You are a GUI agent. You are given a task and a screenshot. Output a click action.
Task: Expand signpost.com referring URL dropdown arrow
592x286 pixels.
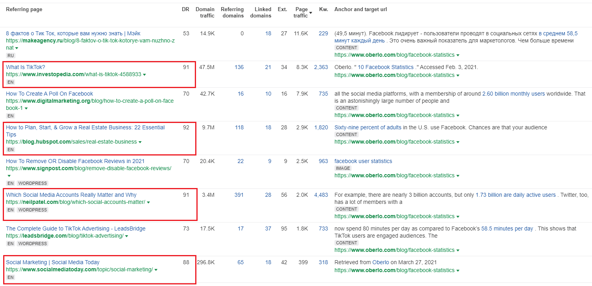pos(9,176)
